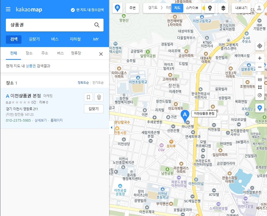Click 이천초등학교 school icon on map
Viewport: 267px width, 216px height.
pos(138,78)
